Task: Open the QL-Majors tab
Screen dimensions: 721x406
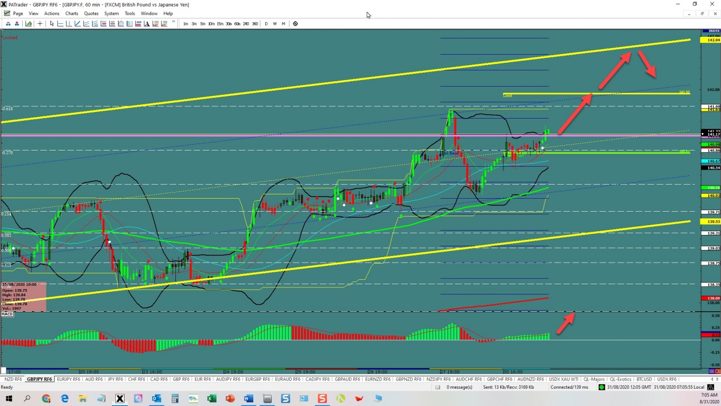Action: pos(594,379)
